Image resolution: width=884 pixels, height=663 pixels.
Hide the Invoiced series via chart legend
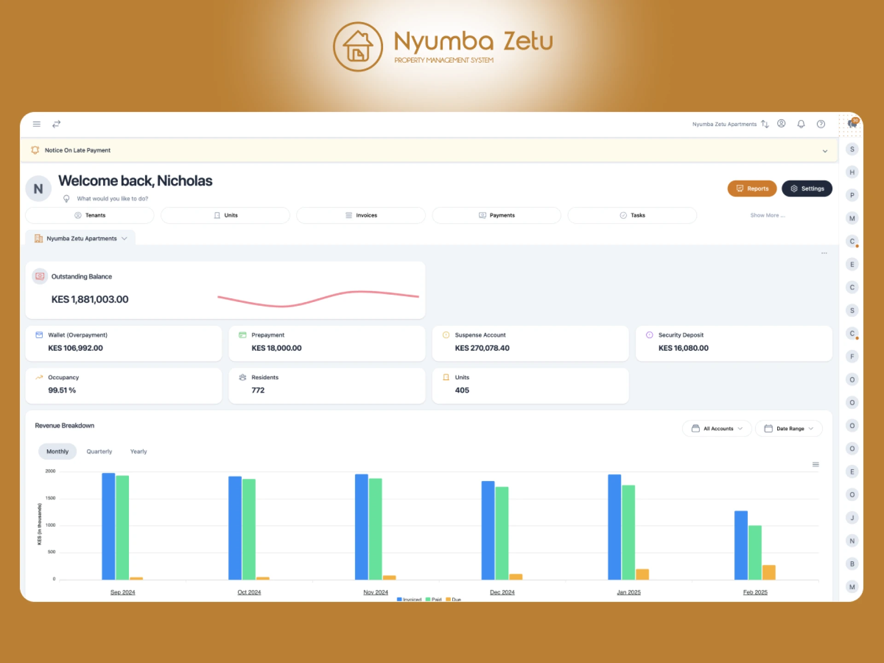[410, 599]
